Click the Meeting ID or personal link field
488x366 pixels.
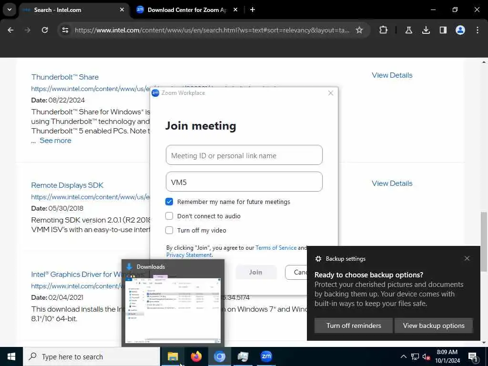click(244, 155)
